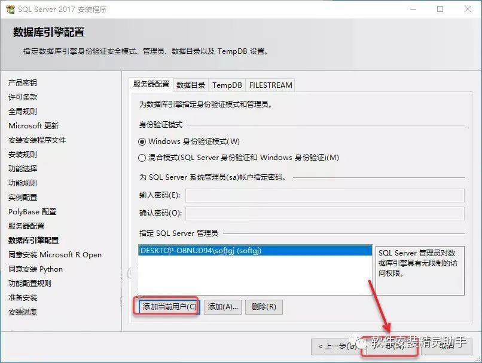Click 同意安装 Microsoft R Open step
This screenshot has height=363, width=482.
[55, 255]
